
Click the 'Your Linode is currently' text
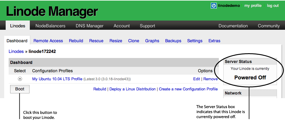click(250, 69)
